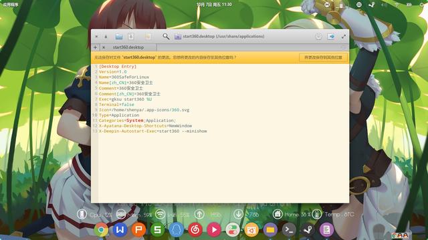Open WPS Presentation from the dock
Viewport: 428px width, 240px height.
tap(138, 230)
